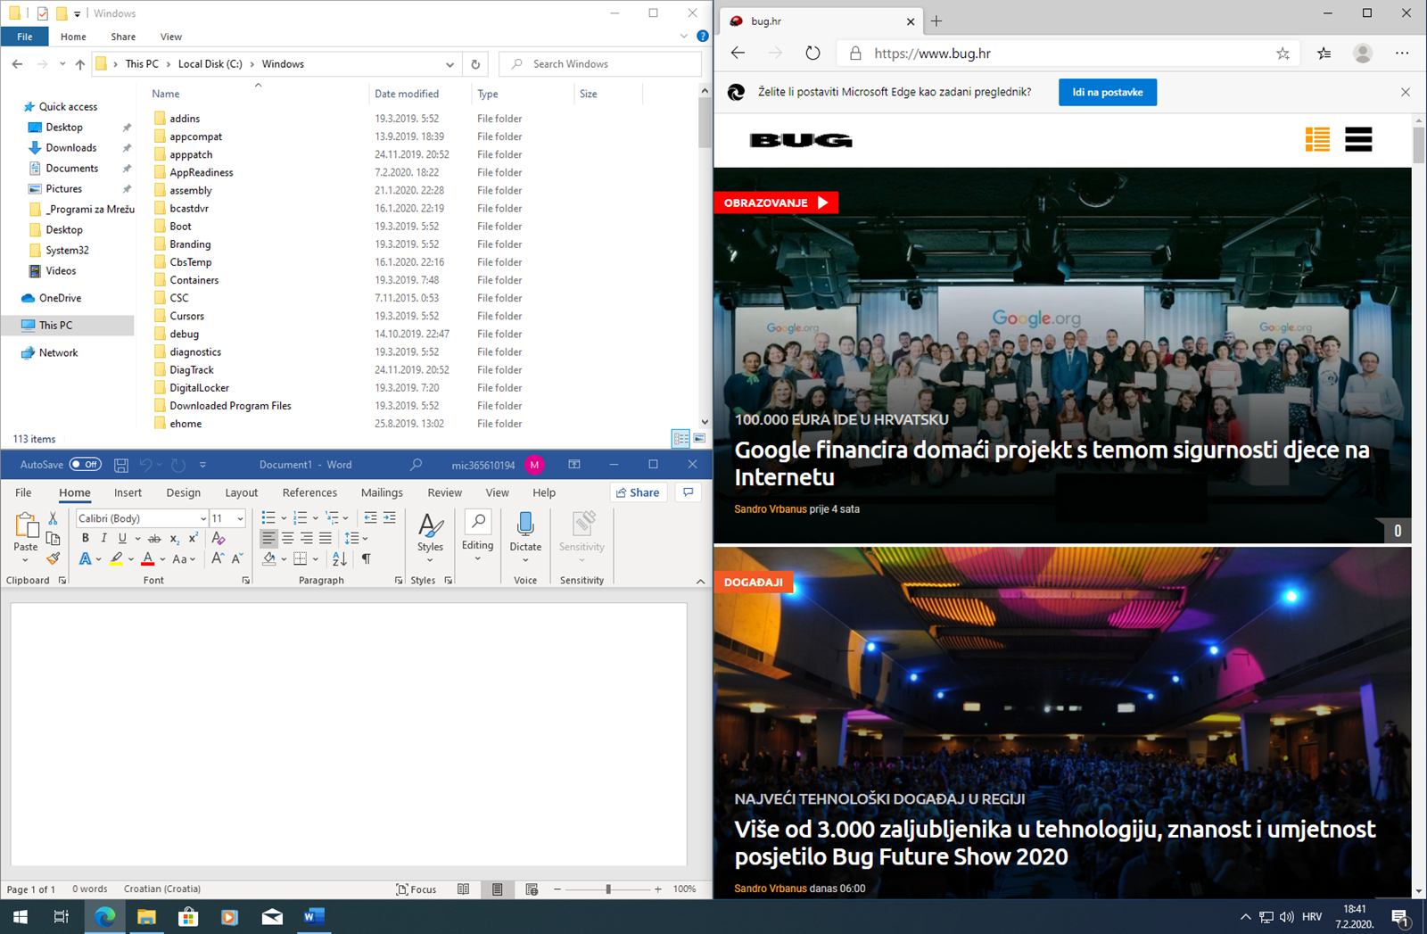Viewport: 1427px width, 934px height.
Task: Increase font size with grow font icon
Action: [218, 559]
